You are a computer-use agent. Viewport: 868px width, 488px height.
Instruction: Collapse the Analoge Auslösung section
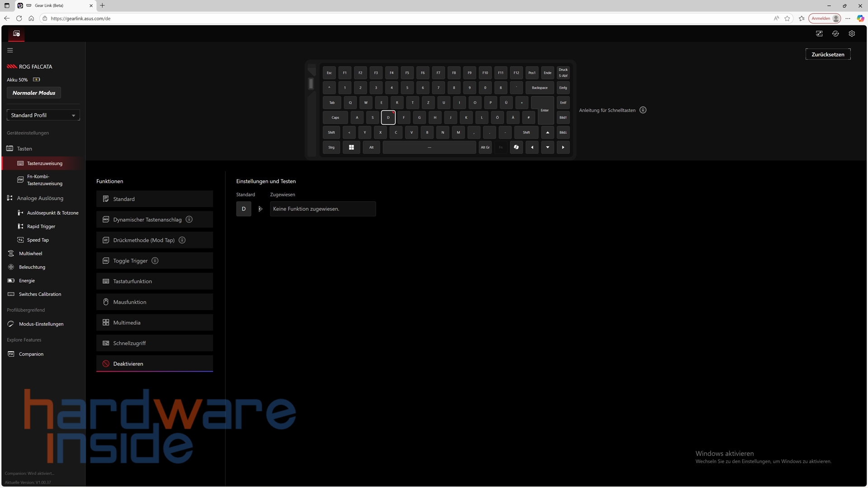click(40, 198)
